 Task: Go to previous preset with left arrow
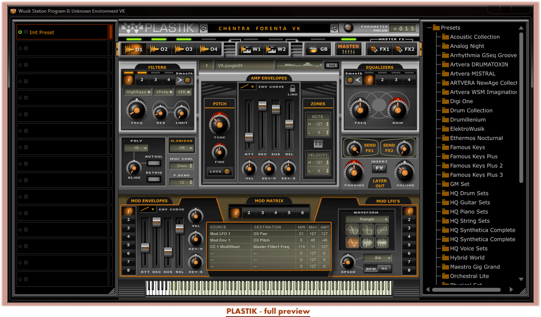pyautogui.click(x=204, y=28)
